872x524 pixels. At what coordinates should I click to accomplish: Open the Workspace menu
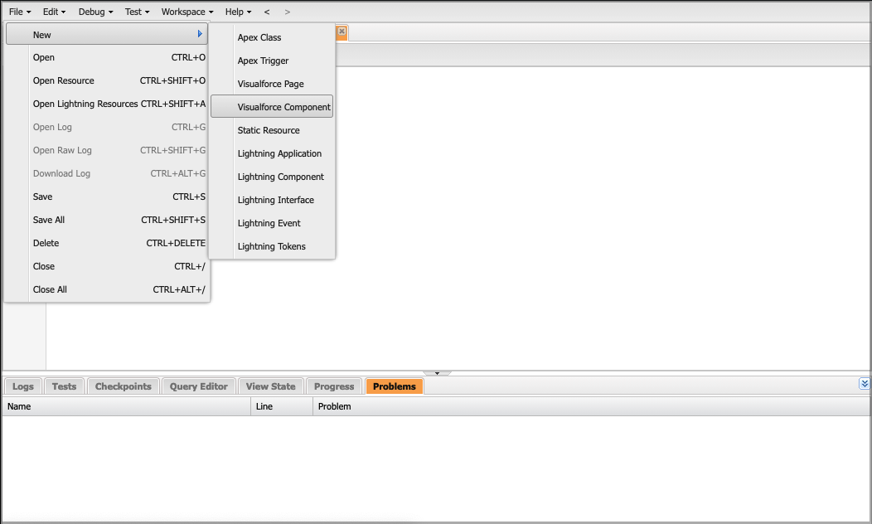(187, 12)
